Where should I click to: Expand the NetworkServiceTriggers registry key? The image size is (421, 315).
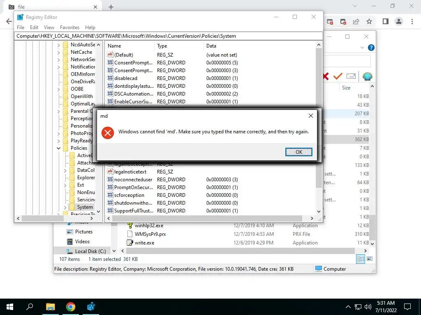pyautogui.click(x=59, y=59)
